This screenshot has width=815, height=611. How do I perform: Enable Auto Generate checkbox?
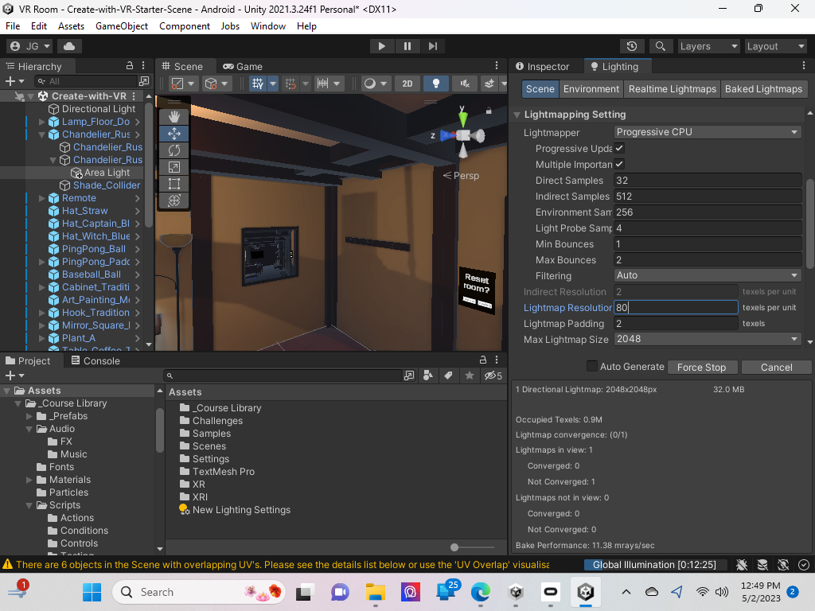click(592, 366)
